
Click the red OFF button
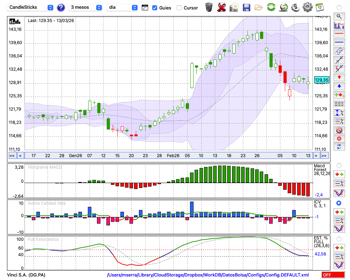click(x=334, y=275)
